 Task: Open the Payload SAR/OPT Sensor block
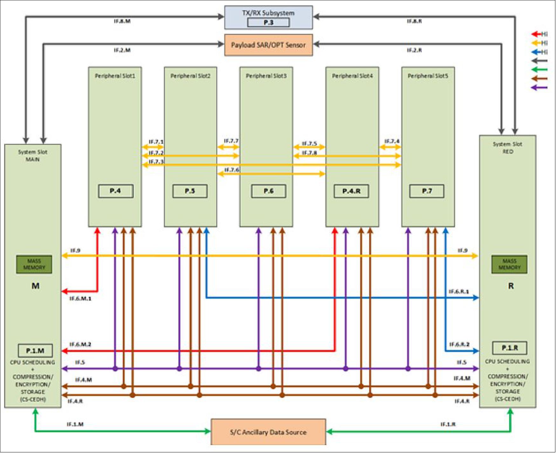point(269,45)
